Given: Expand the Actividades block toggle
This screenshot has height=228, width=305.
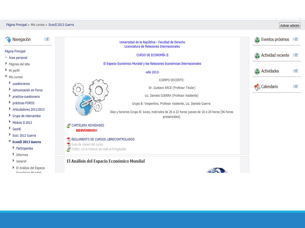Looking at the screenshot, I should click(x=295, y=71).
